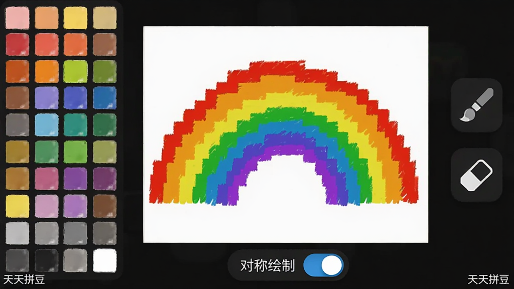Pick the lime green color swatch

click(x=75, y=71)
